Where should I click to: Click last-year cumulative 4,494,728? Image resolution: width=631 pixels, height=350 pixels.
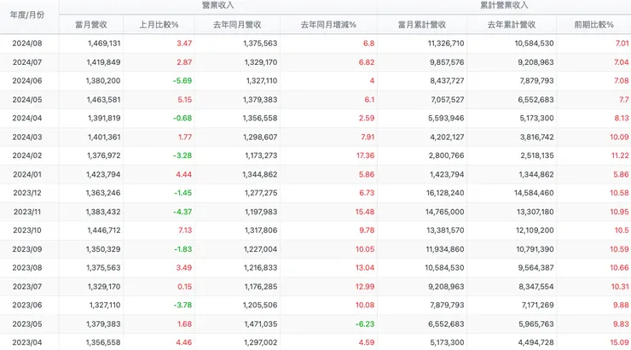(x=536, y=343)
